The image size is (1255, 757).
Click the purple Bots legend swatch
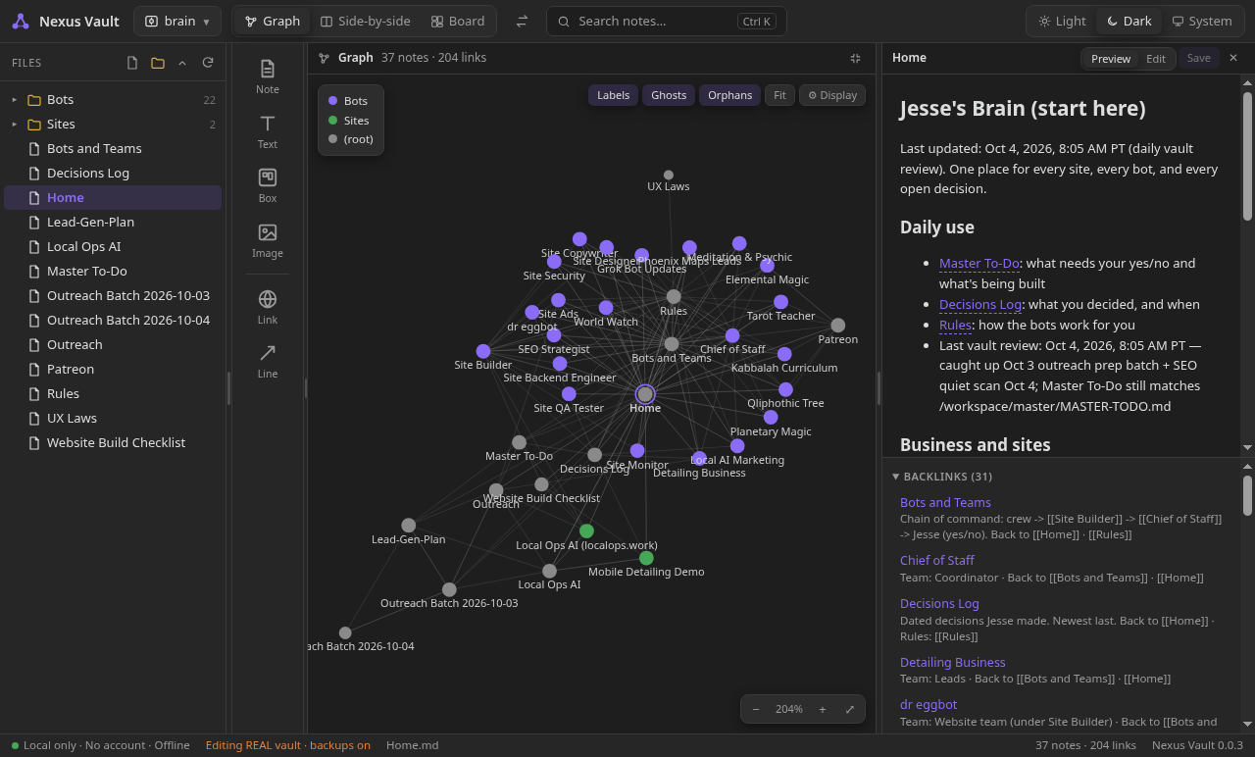[333, 101]
